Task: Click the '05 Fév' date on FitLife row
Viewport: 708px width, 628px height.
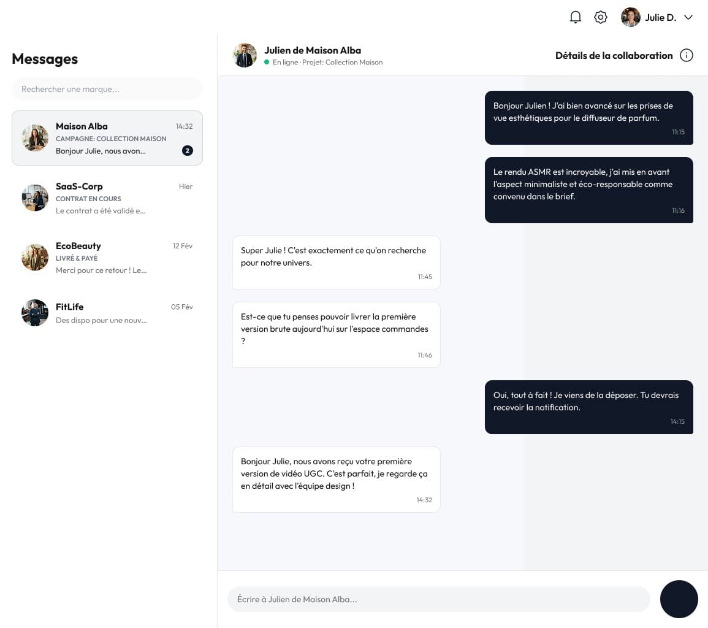Action: 181,307
